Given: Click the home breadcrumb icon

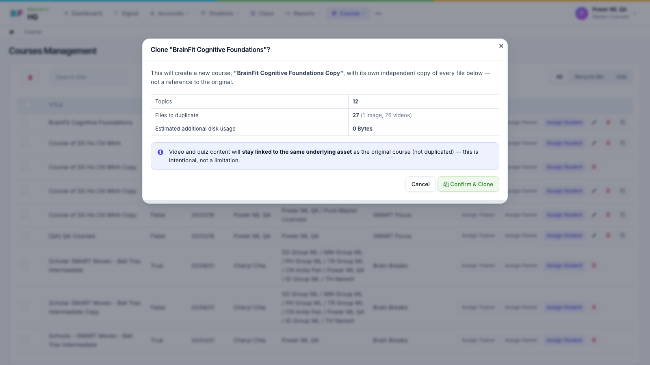Looking at the screenshot, I should tap(12, 32).
